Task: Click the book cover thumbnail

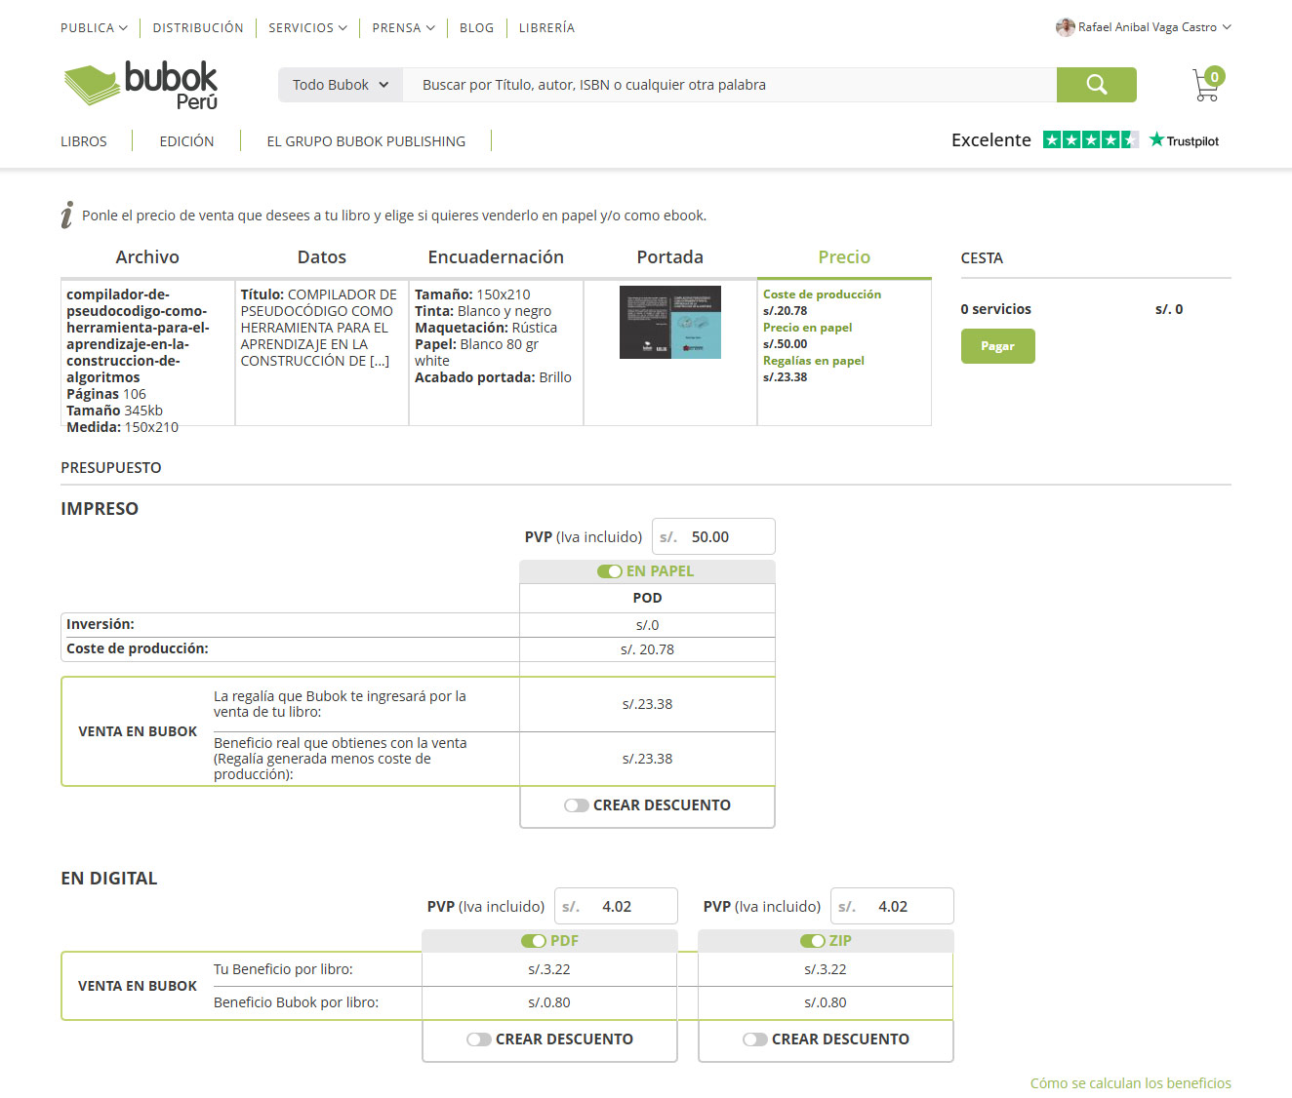Action: [670, 322]
